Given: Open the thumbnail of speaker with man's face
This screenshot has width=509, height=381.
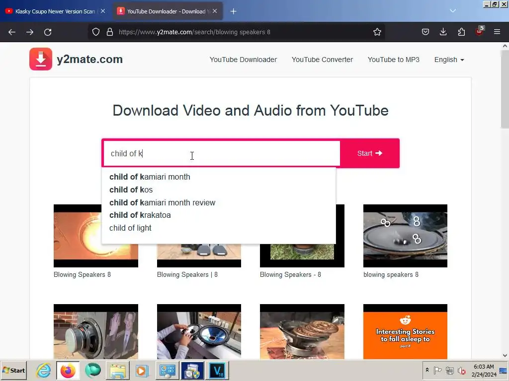Looking at the screenshot, I should [96, 331].
